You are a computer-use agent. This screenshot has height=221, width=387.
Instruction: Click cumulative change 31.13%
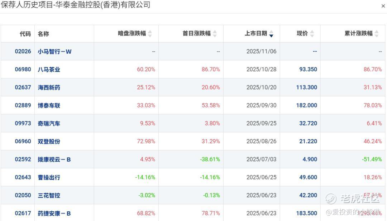(373, 87)
